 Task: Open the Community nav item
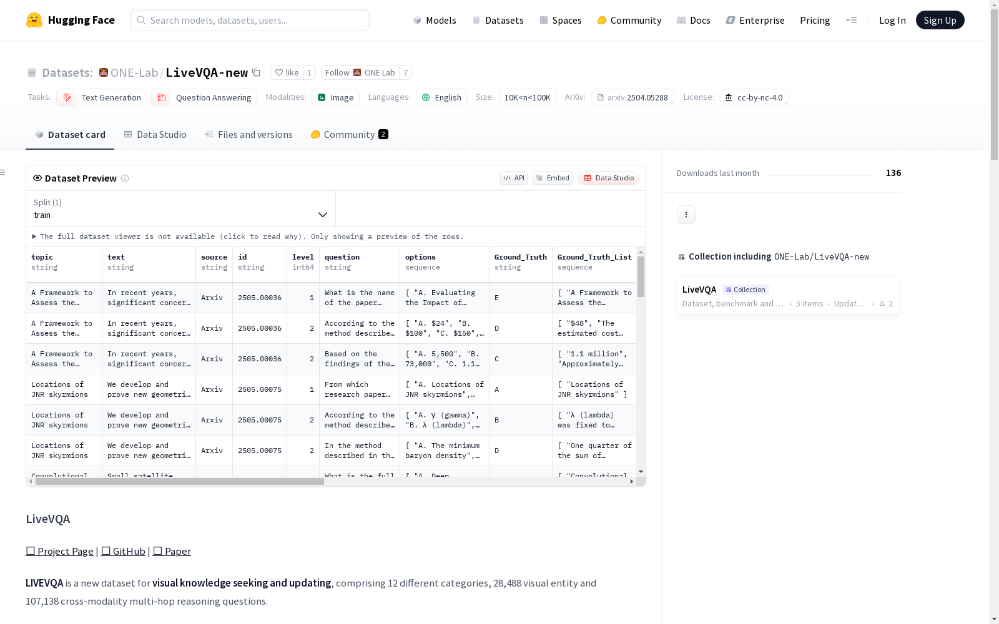pyautogui.click(x=629, y=20)
